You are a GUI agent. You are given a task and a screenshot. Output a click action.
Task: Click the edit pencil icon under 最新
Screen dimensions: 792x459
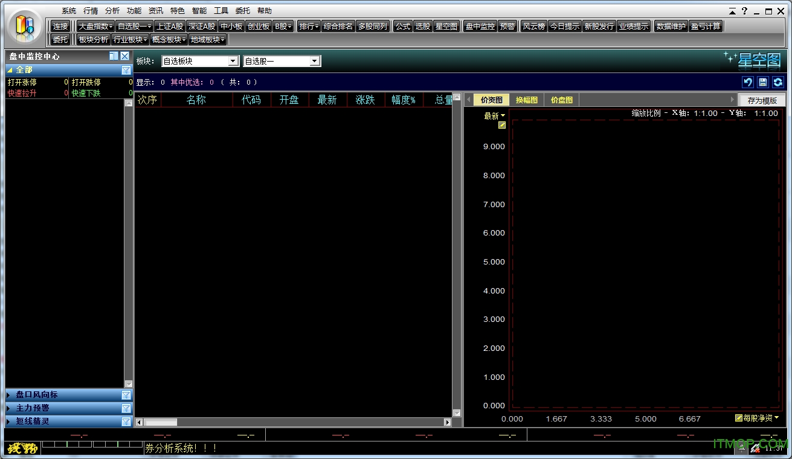pyautogui.click(x=502, y=126)
